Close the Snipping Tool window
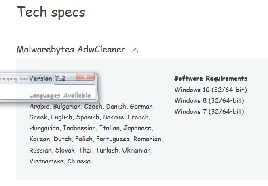Image resolution: width=268 pixels, height=186 pixels. [x=86, y=77]
